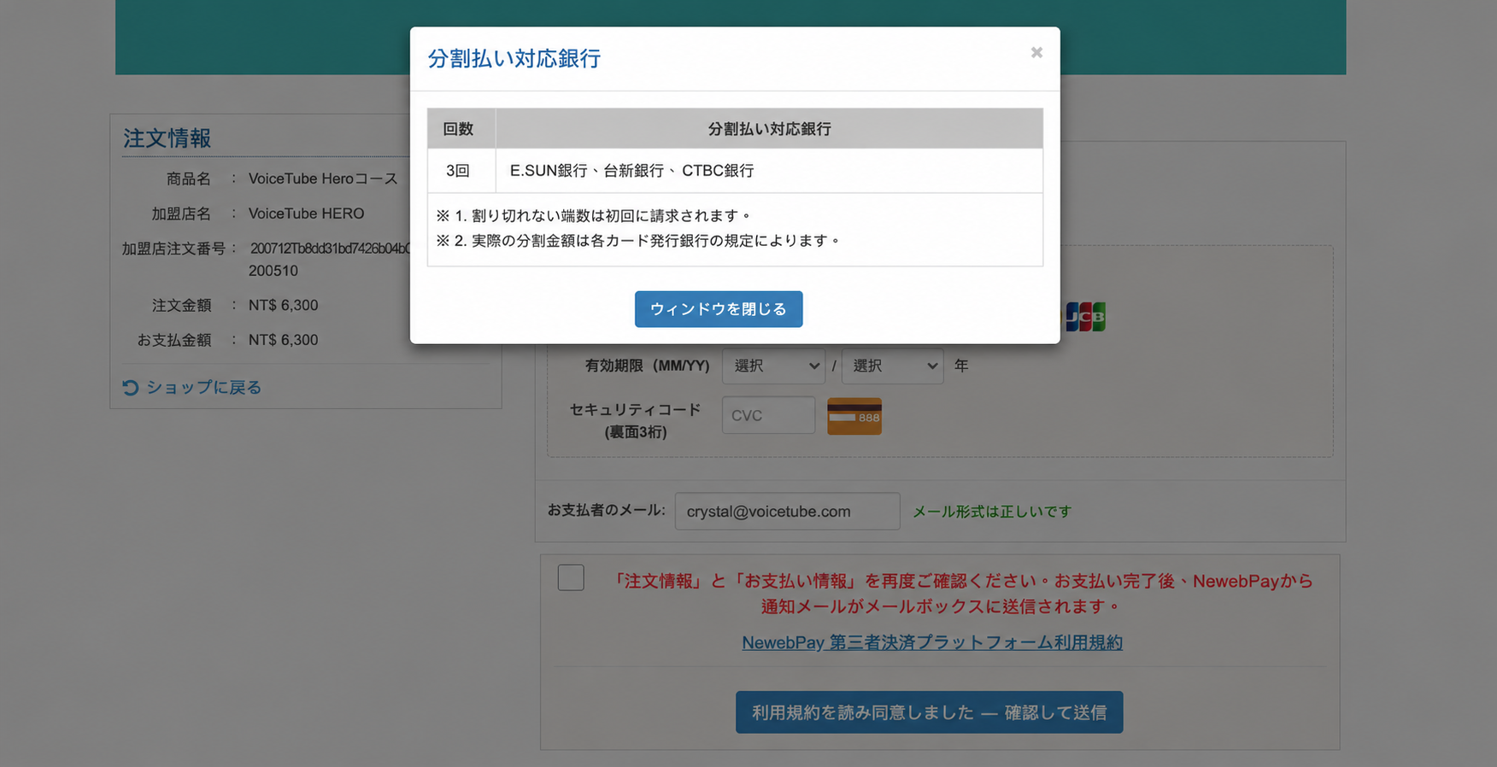1497x767 pixels.
Task: Click the CVC card sample icon
Action: (854, 417)
